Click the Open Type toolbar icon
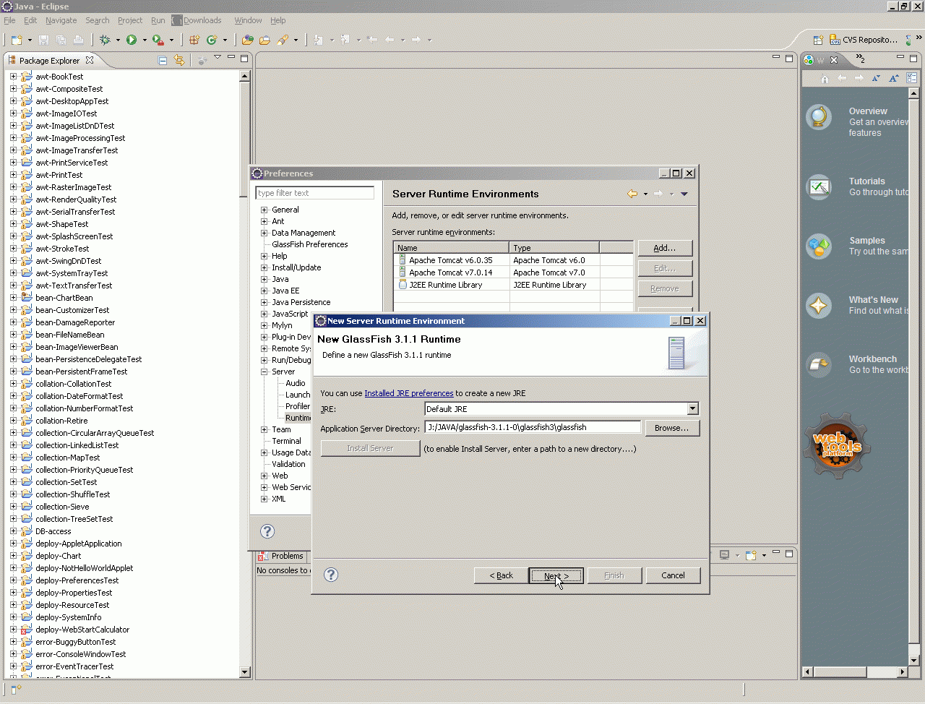The image size is (925, 704). [248, 40]
